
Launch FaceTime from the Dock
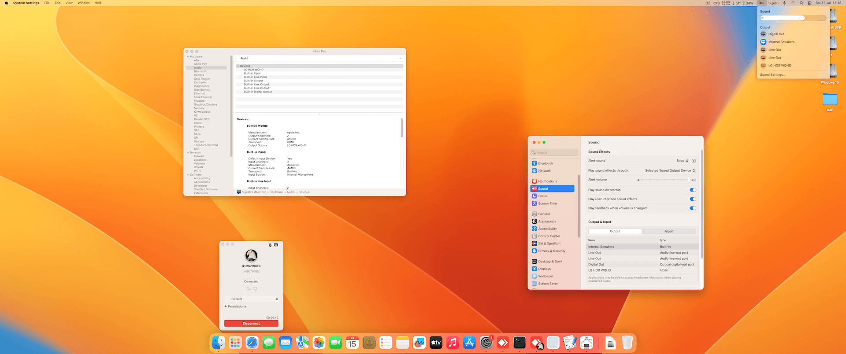tap(336, 343)
